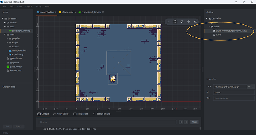The width and height of the screenshot is (256, 135).
Task: Open the Edit menu
Action: pos(12,6)
